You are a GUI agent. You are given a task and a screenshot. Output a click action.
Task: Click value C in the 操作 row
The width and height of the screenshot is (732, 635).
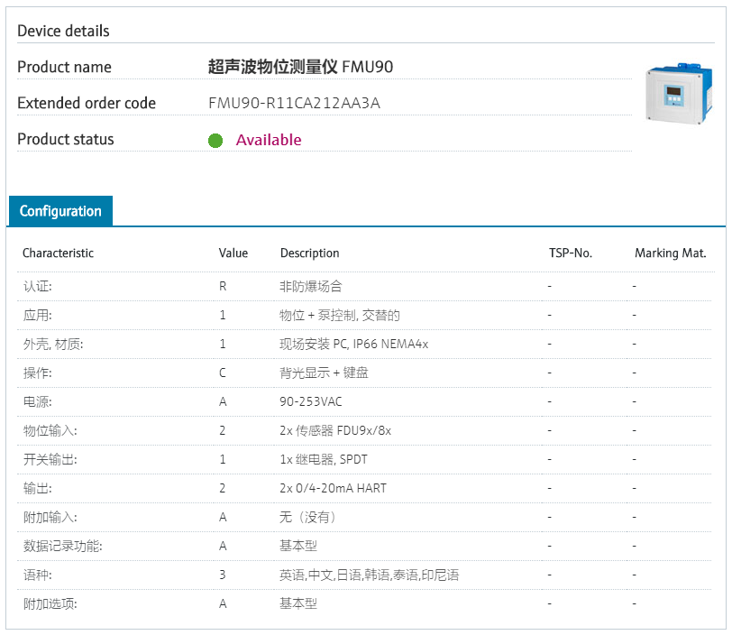point(223,373)
